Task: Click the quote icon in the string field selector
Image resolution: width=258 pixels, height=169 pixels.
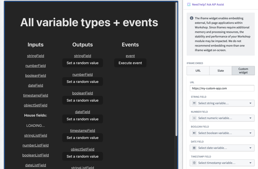Action: [194, 103]
